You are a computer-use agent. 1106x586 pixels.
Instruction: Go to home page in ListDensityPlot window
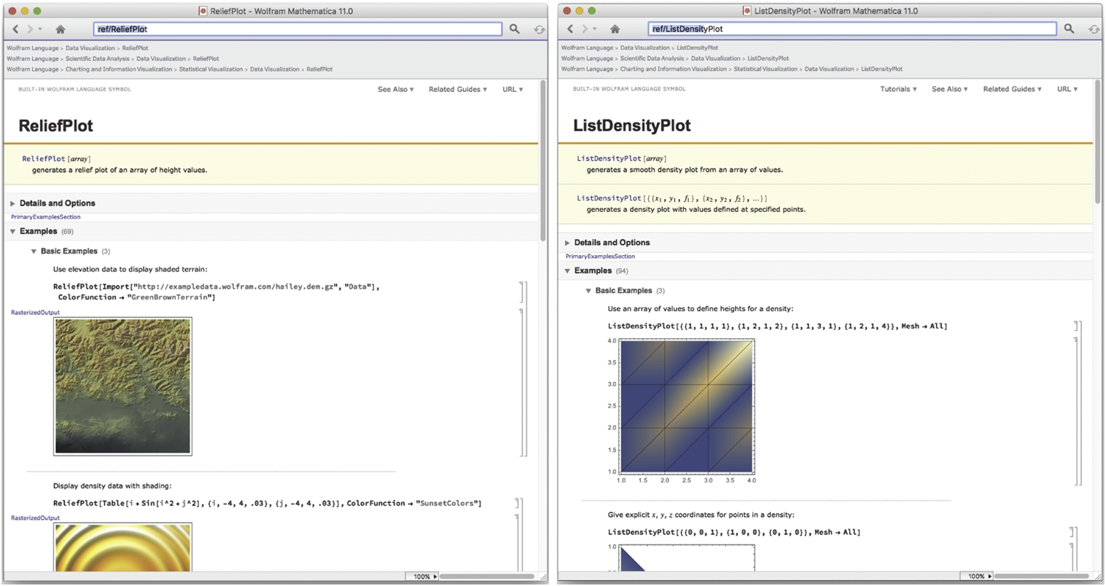pos(615,29)
